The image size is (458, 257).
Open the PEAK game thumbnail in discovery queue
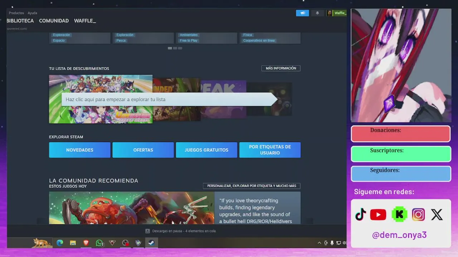[x=224, y=99]
